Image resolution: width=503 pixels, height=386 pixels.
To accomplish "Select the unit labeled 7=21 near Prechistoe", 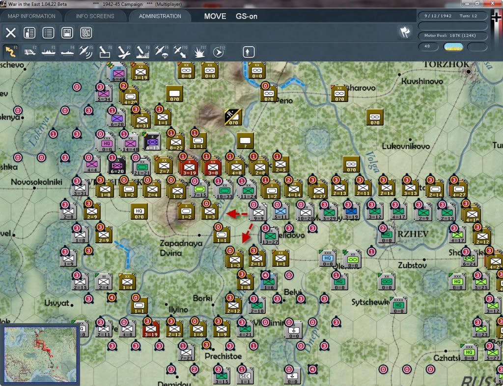I will click(x=186, y=353).
